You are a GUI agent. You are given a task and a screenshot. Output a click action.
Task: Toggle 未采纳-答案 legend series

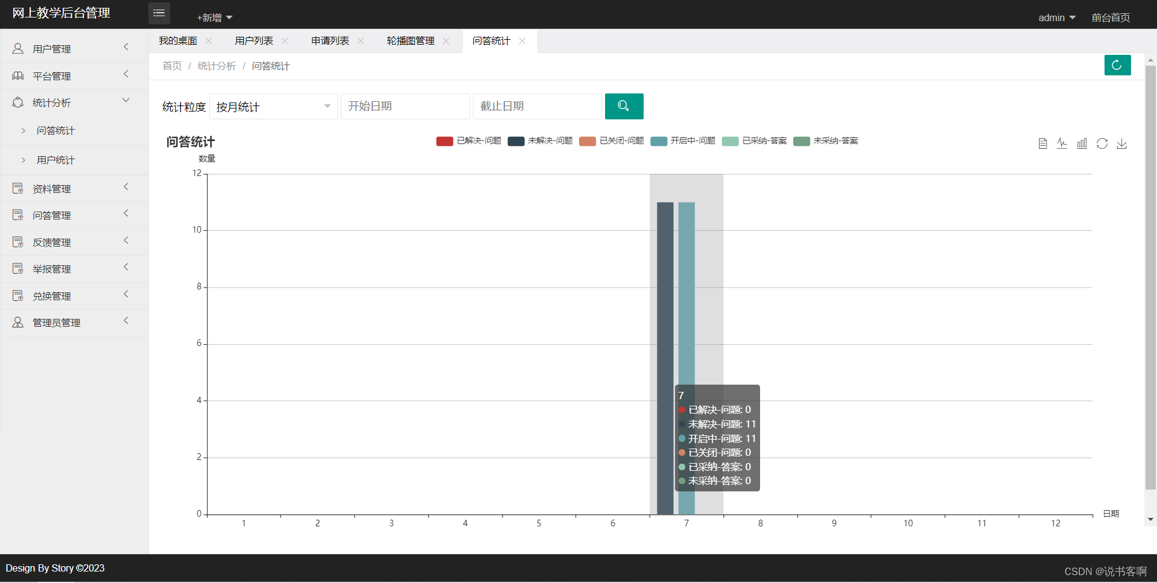pos(825,141)
